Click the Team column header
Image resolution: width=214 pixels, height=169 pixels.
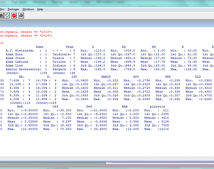point(70,47)
